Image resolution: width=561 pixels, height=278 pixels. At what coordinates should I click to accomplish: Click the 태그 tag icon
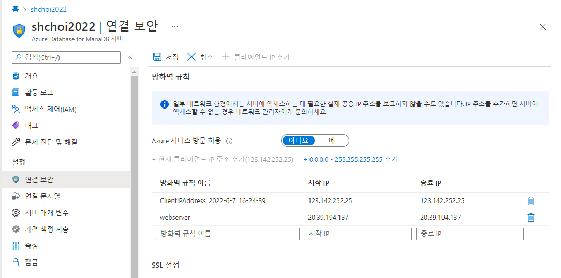pos(16,125)
